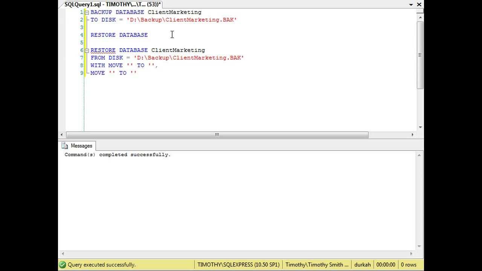Click the editor horizontal scrollbar thumb
Image resolution: width=482 pixels, height=271 pixels.
click(217, 135)
